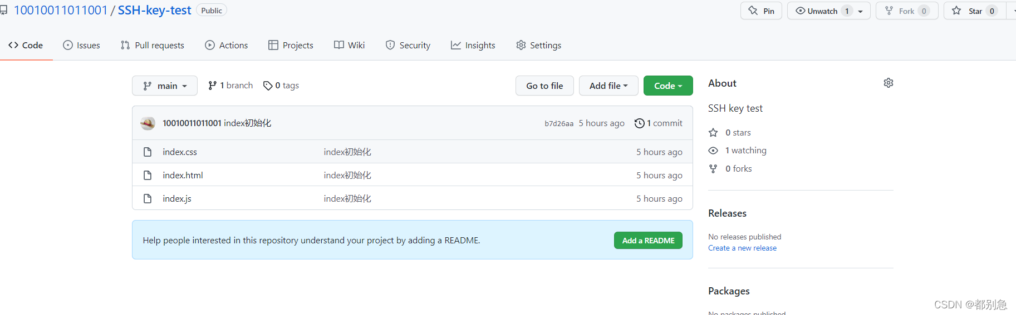Open latest commit message index初始化 in header
This screenshot has height=315, width=1016.
pos(247,123)
